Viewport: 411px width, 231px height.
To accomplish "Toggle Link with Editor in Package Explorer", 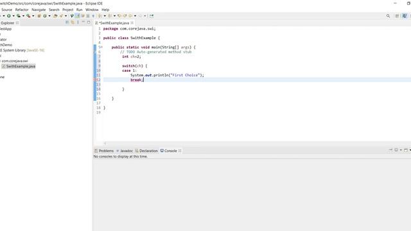I will (x=73, y=22).
